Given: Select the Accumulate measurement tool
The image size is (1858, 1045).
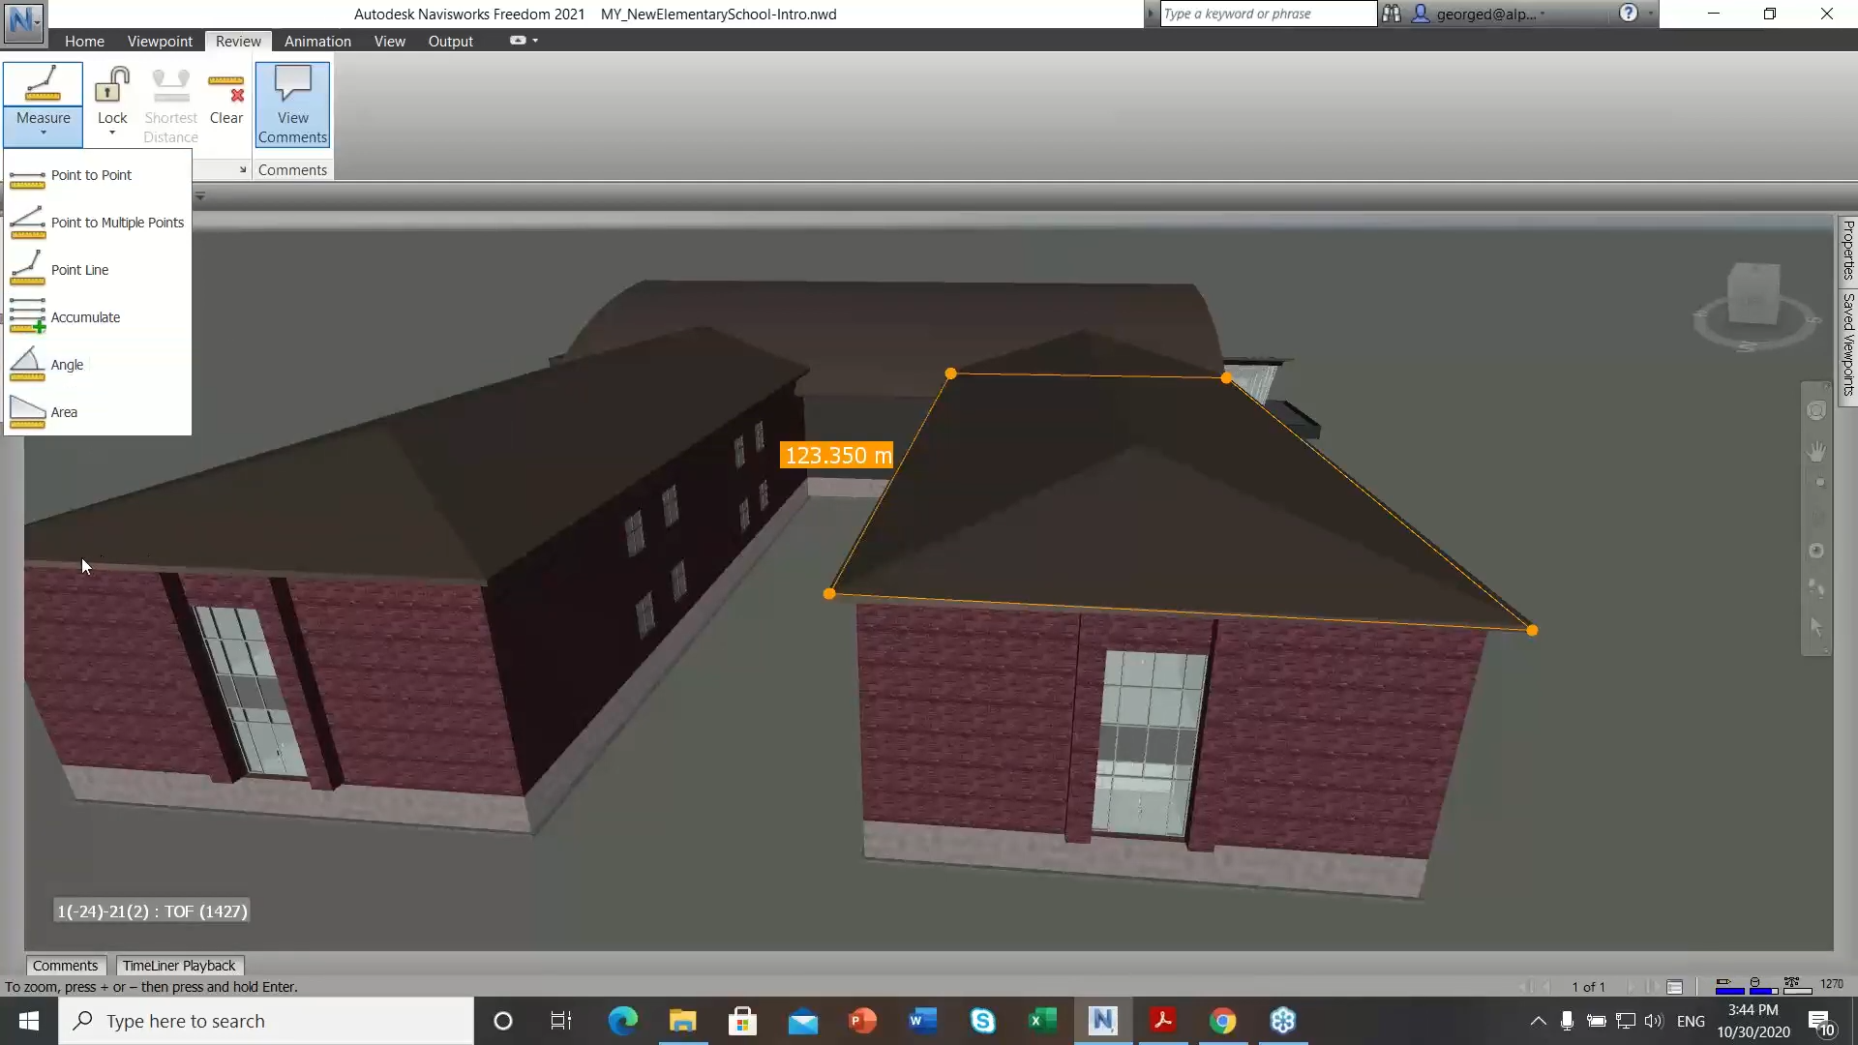Looking at the screenshot, I should [85, 316].
